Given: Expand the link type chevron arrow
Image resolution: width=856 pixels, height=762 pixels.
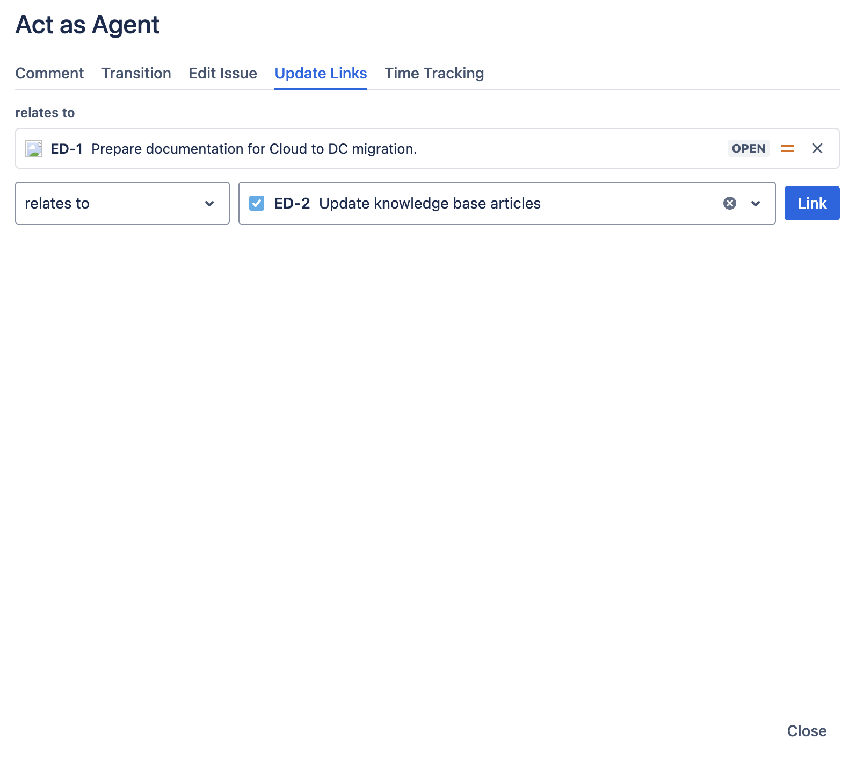Looking at the screenshot, I should click(209, 203).
